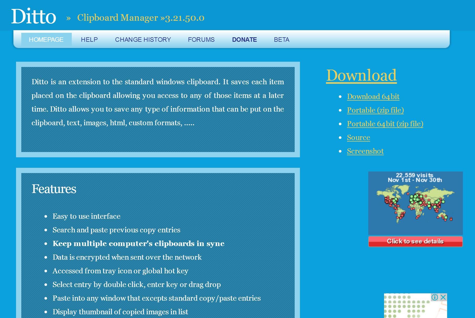Get the Portable (zip file) download
The width and height of the screenshot is (475, 318).
[x=375, y=110]
